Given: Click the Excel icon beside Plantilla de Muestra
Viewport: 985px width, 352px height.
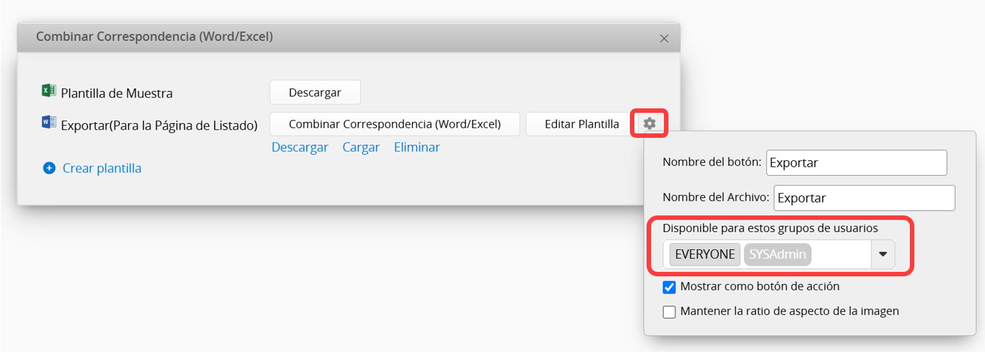Looking at the screenshot, I should (x=49, y=91).
